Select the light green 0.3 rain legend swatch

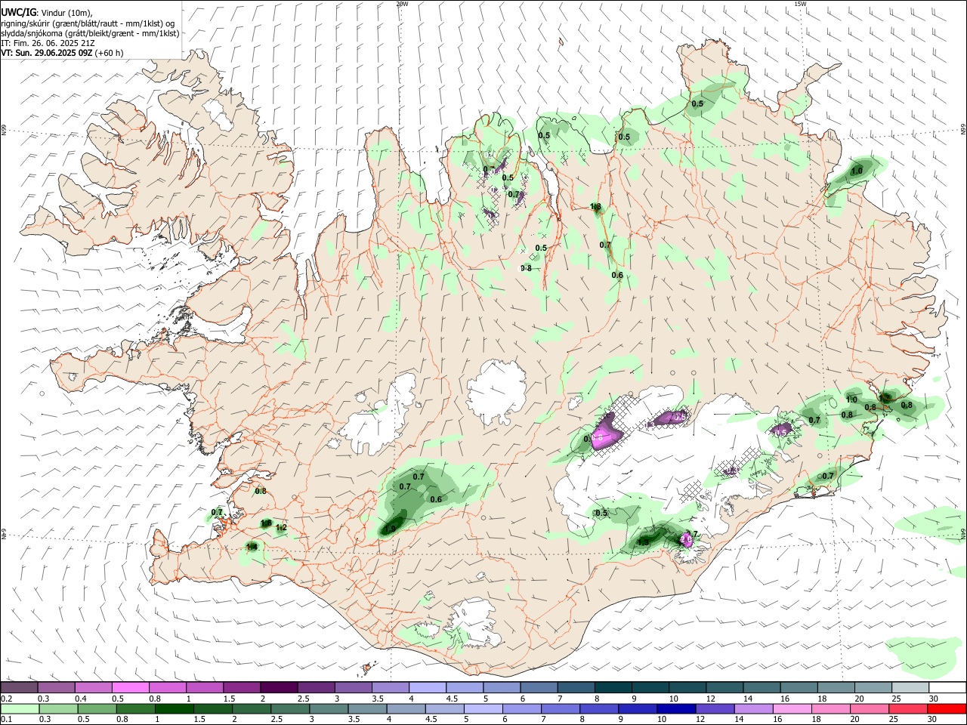coord(58,708)
